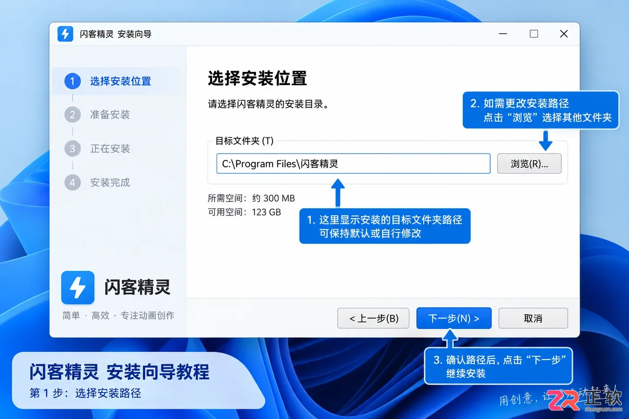Minimize the installer window
Screen dimensions: 629x419
coord(503,34)
